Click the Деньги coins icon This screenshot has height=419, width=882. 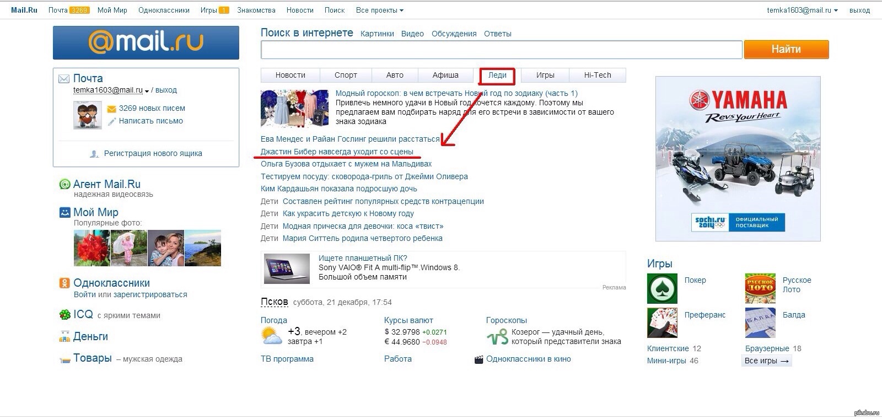(64, 337)
